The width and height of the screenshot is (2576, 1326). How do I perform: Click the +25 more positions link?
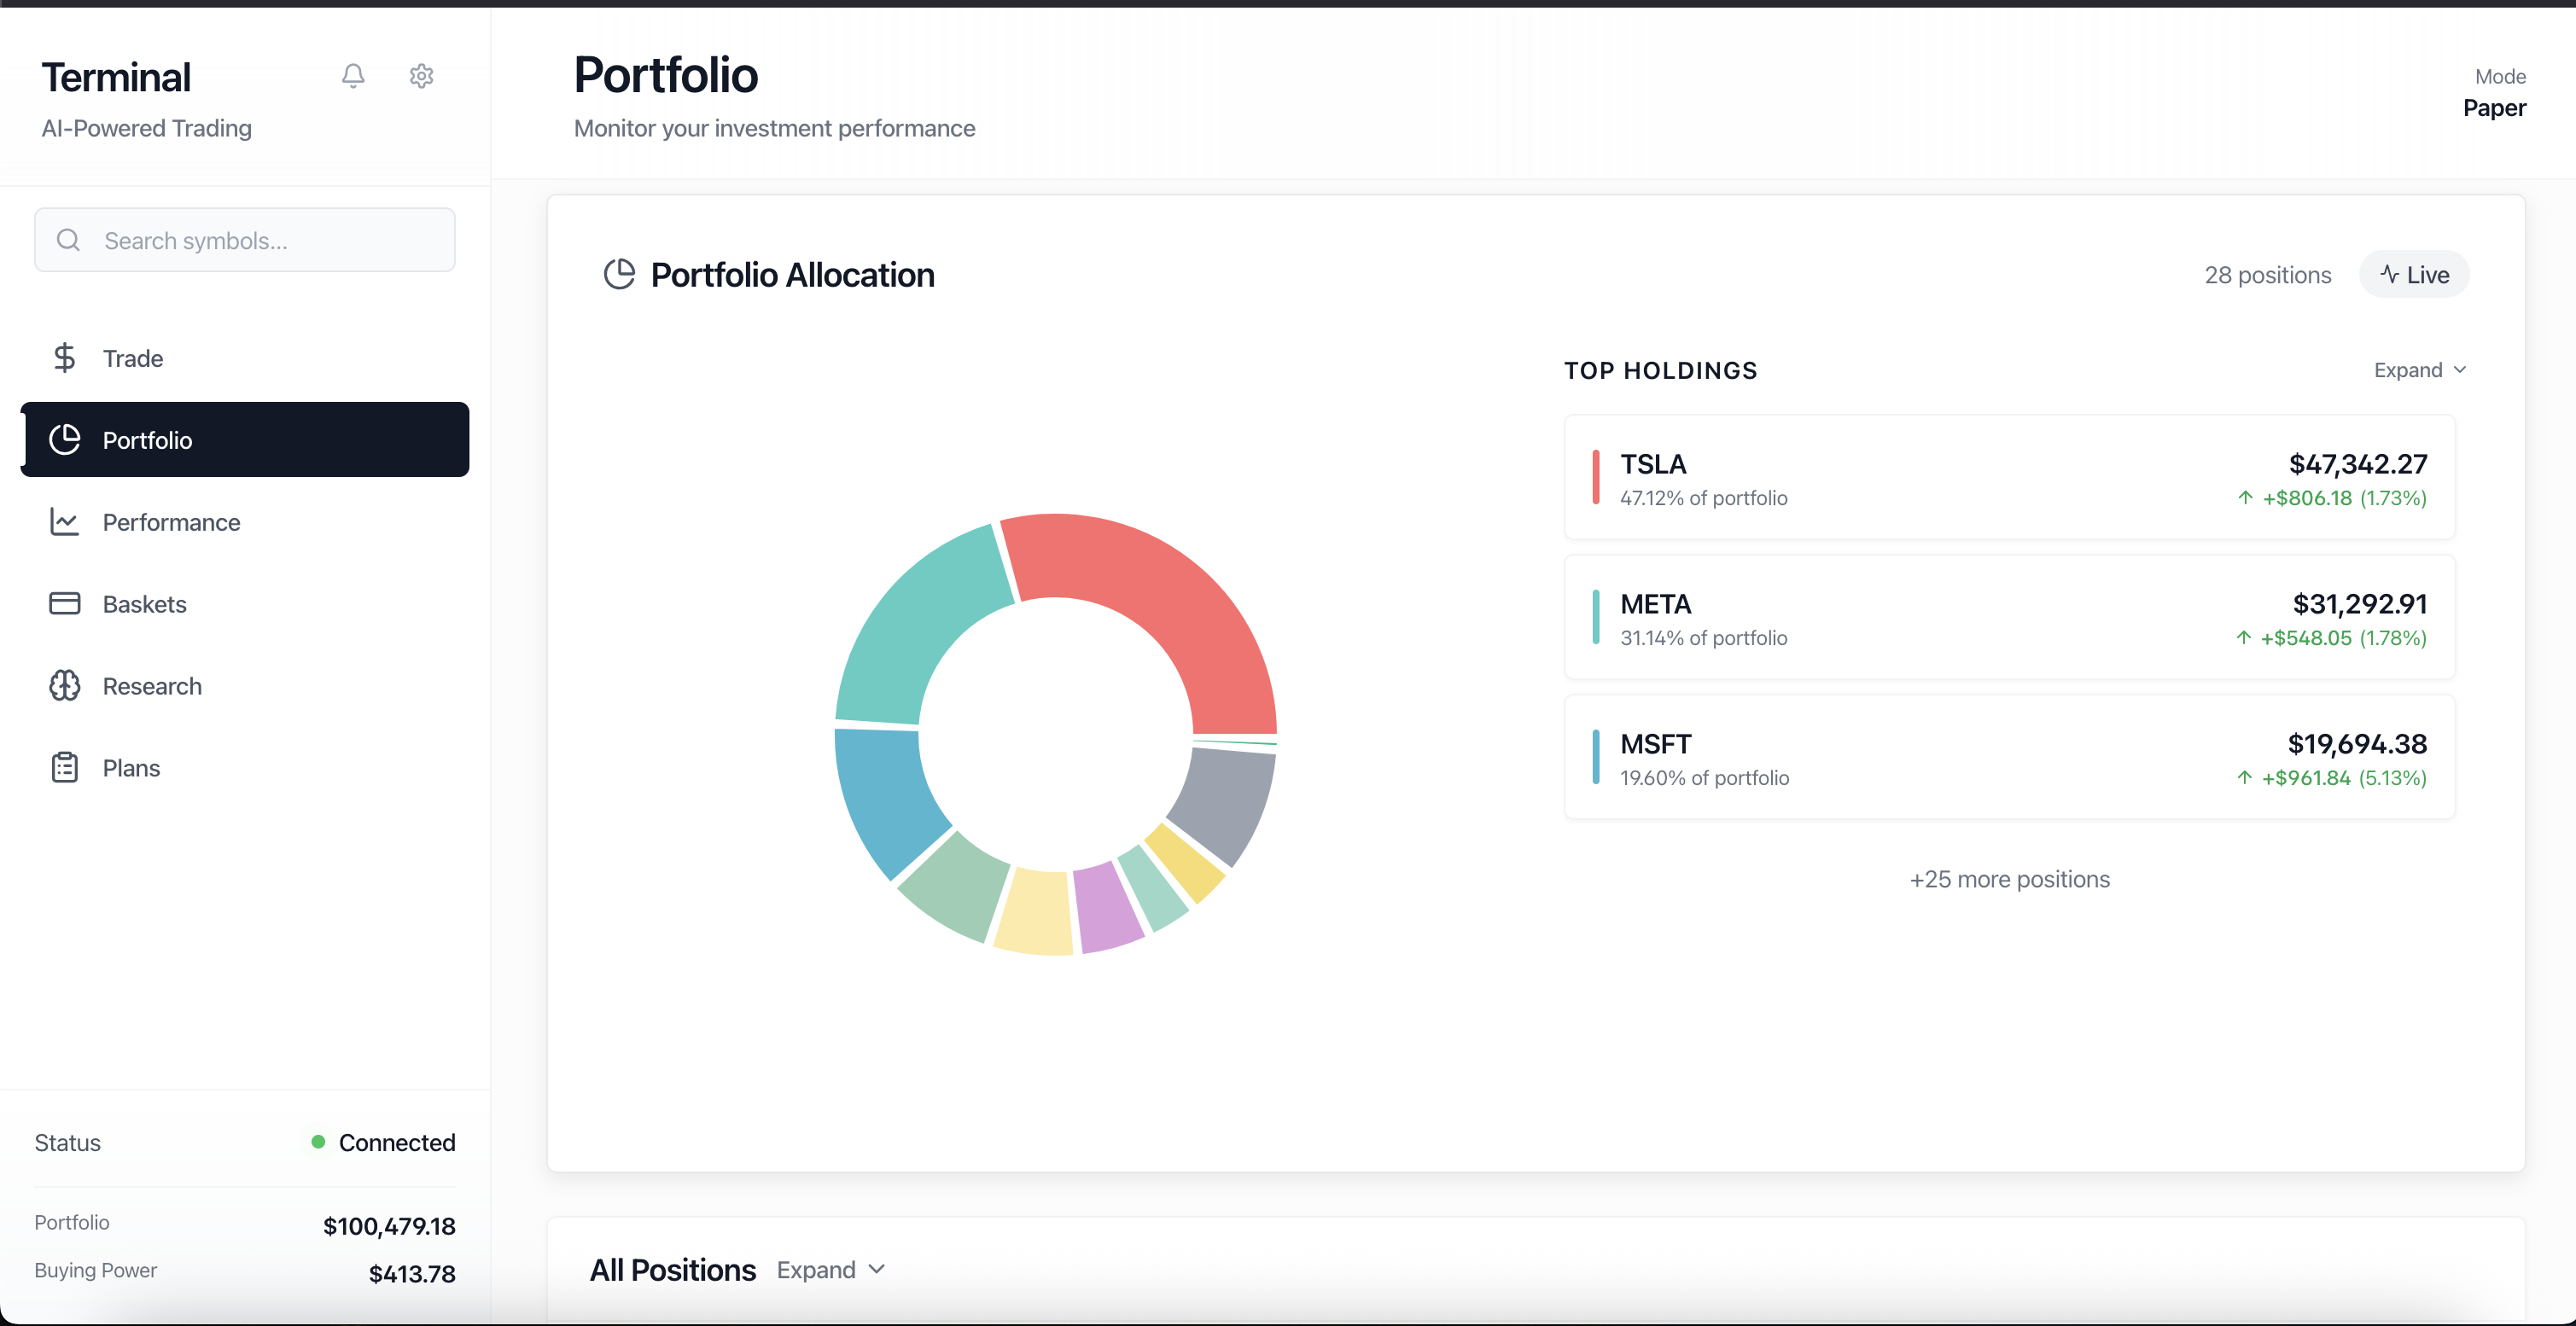coord(2009,879)
